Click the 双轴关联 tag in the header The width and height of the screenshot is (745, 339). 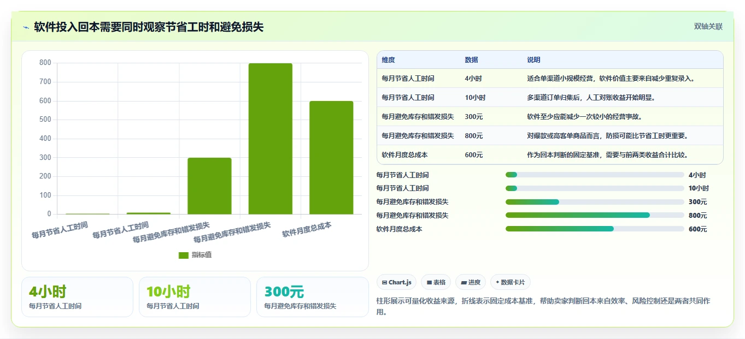(x=708, y=27)
